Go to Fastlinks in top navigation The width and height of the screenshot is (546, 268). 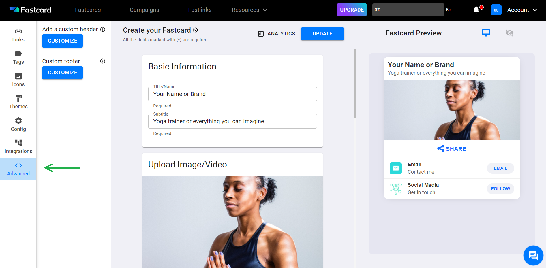point(200,10)
